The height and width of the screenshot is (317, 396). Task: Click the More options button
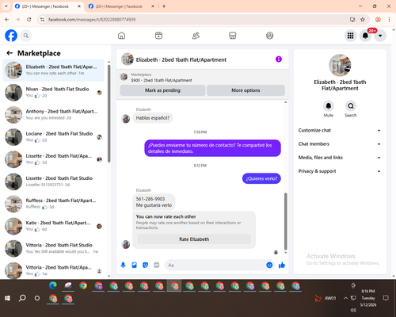[246, 90]
